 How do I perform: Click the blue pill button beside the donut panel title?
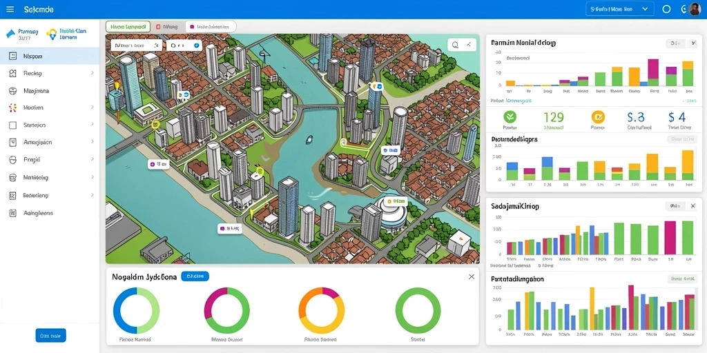[x=195, y=276]
